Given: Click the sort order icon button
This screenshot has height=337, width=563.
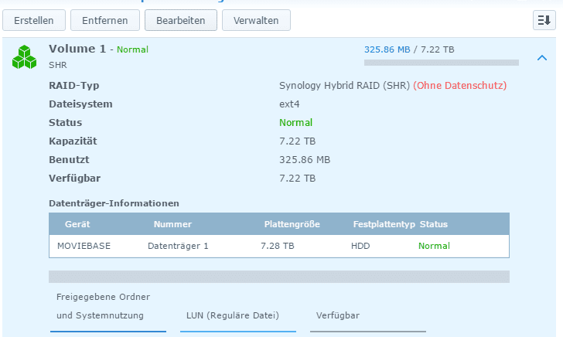Looking at the screenshot, I should (x=544, y=20).
